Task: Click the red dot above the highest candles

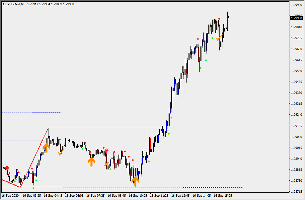Action: 219,19
